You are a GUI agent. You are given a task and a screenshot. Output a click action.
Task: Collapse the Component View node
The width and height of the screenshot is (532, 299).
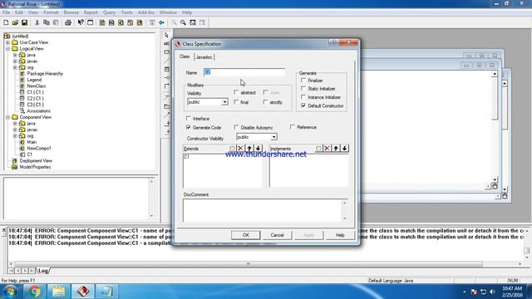[x=7, y=117]
